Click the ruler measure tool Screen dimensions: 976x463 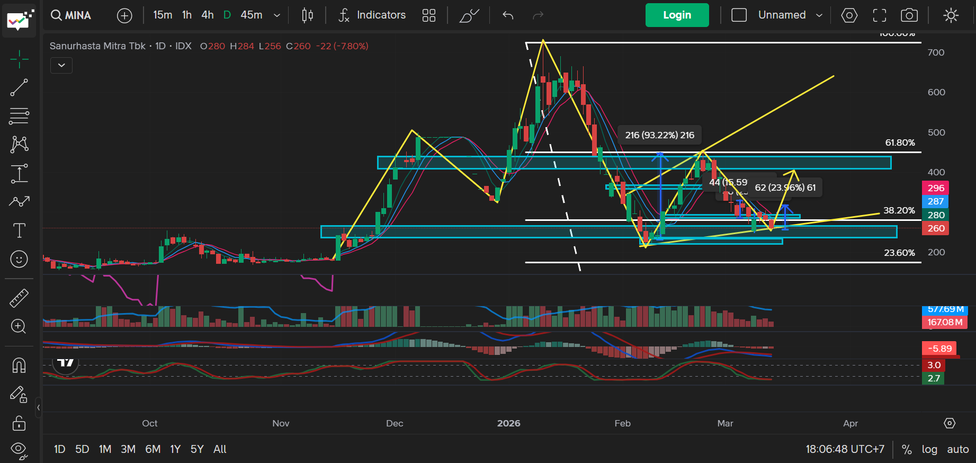pos(19,298)
